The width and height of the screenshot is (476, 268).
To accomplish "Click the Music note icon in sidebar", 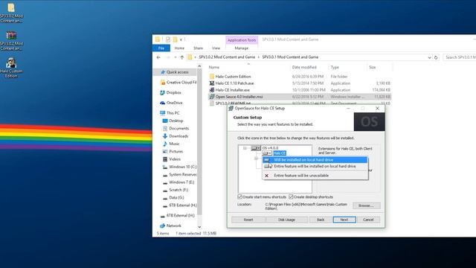I will pyautogui.click(x=165, y=144).
